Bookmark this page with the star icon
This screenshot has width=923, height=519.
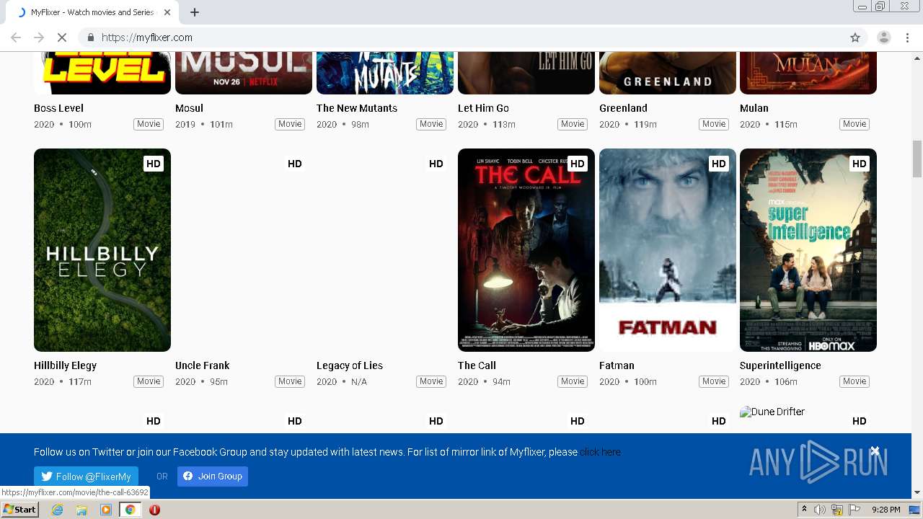click(x=855, y=37)
